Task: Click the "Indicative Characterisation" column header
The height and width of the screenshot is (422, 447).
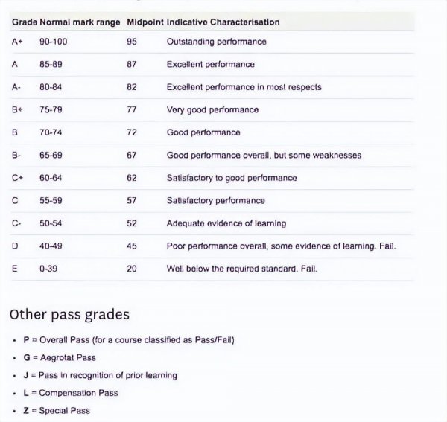Action: coord(223,22)
